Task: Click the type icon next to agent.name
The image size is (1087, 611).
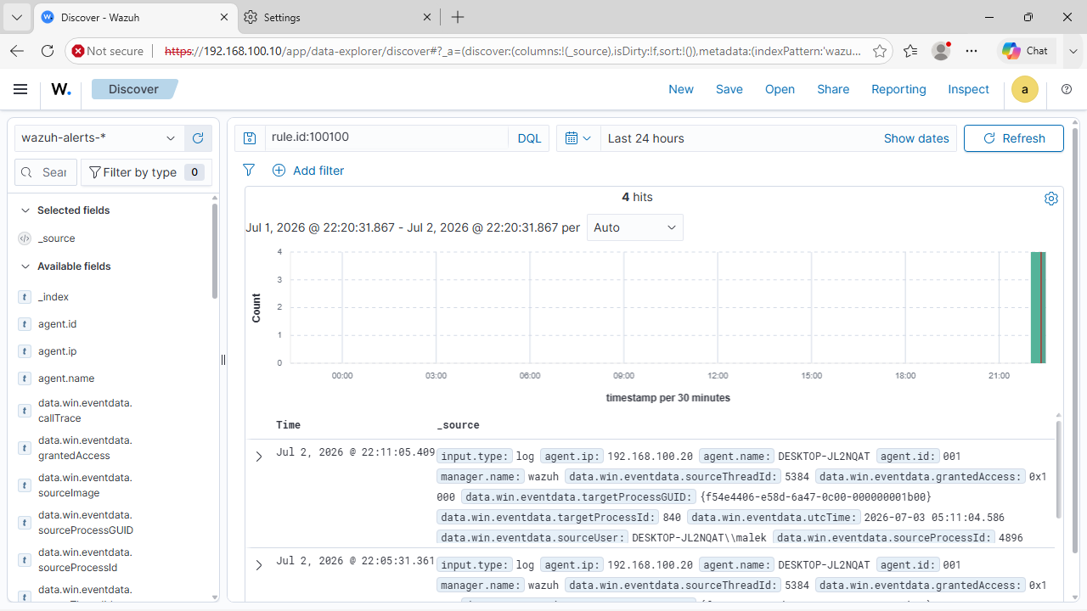Action: pyautogui.click(x=25, y=378)
